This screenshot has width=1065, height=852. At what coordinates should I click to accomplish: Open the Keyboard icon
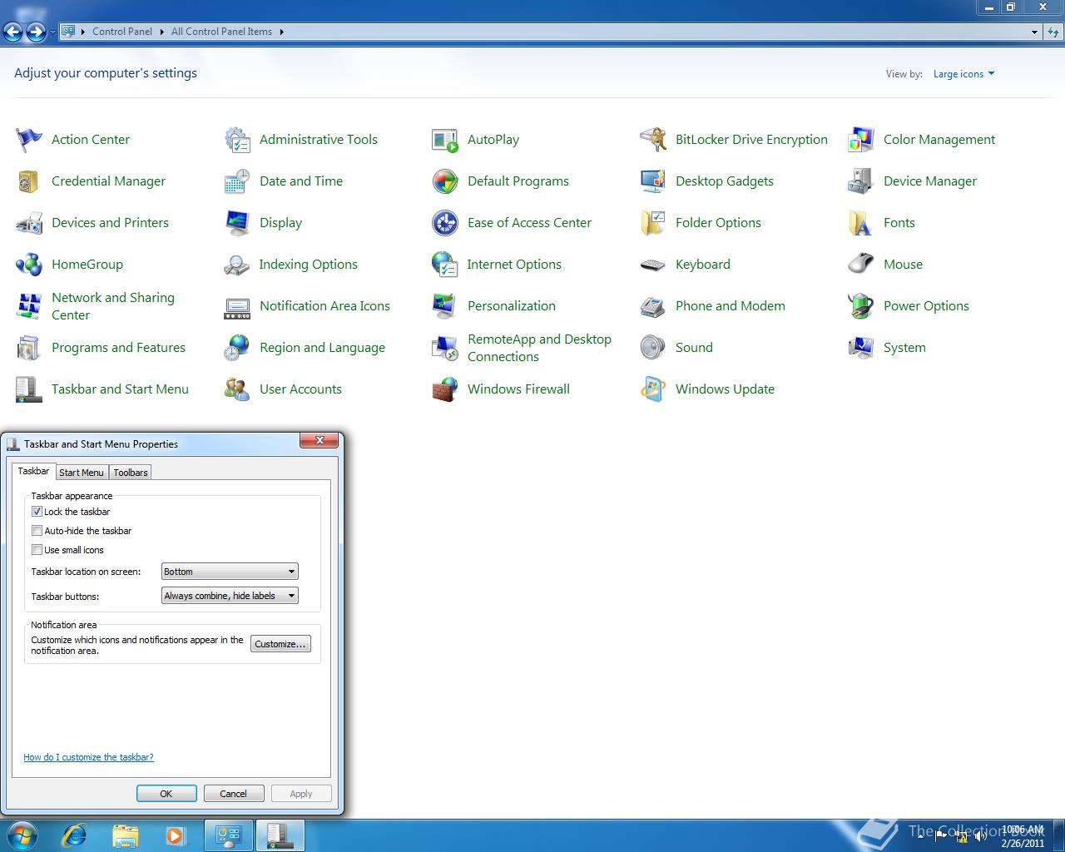tap(653, 265)
